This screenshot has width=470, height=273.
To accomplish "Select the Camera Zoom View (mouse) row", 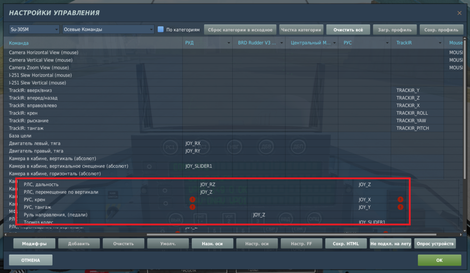I will point(233,68).
